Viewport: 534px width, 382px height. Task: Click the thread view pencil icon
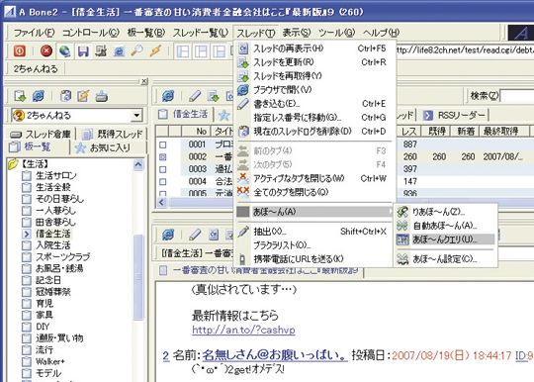[195, 235]
